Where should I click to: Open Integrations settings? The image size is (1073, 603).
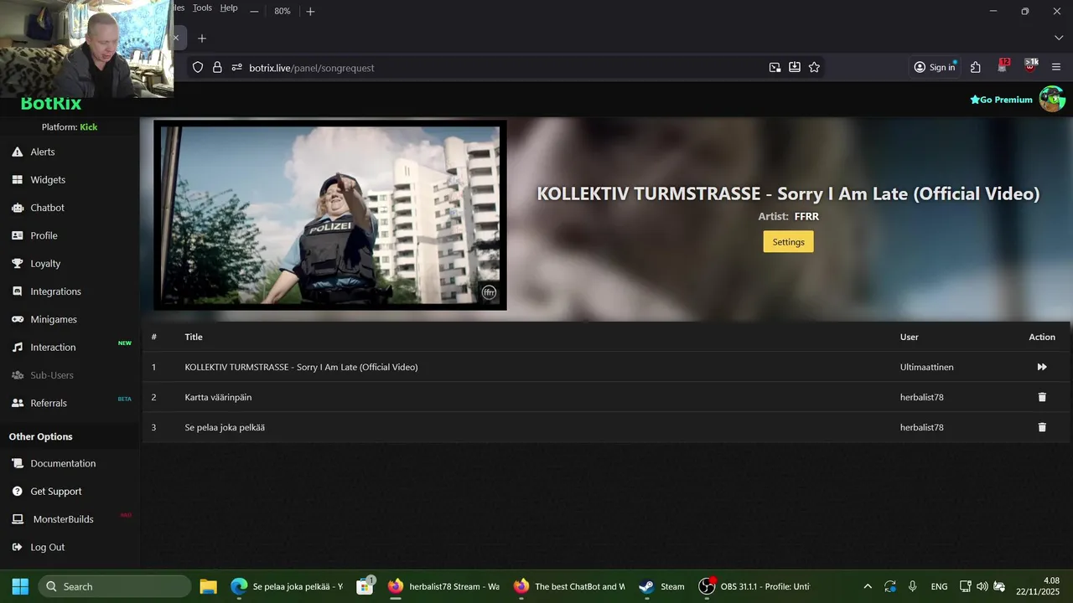55,291
